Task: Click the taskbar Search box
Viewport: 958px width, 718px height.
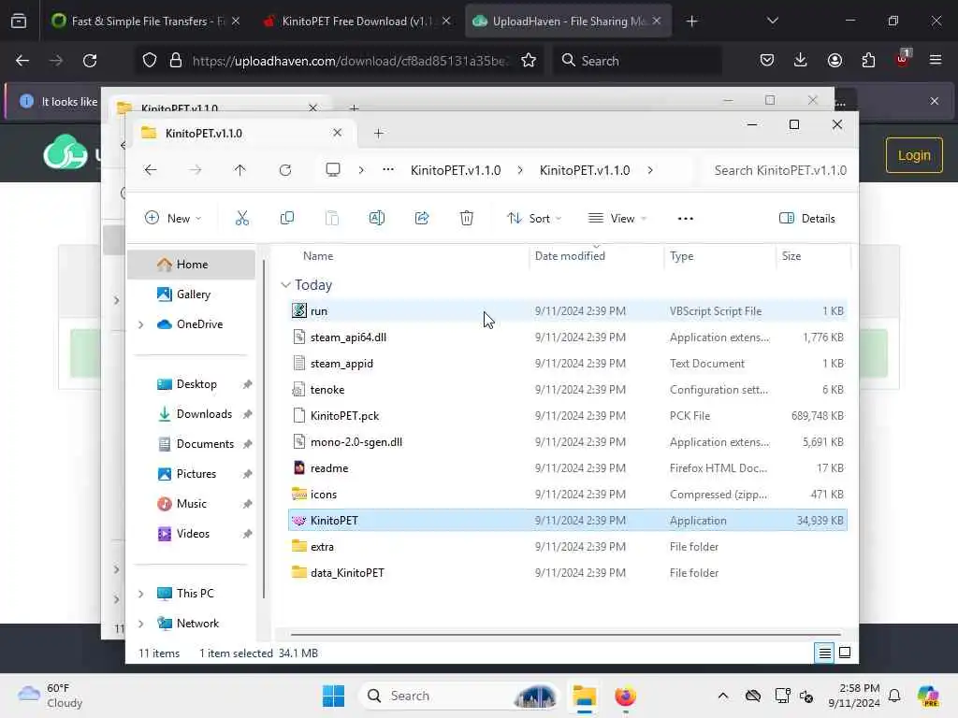Action: [x=459, y=696]
